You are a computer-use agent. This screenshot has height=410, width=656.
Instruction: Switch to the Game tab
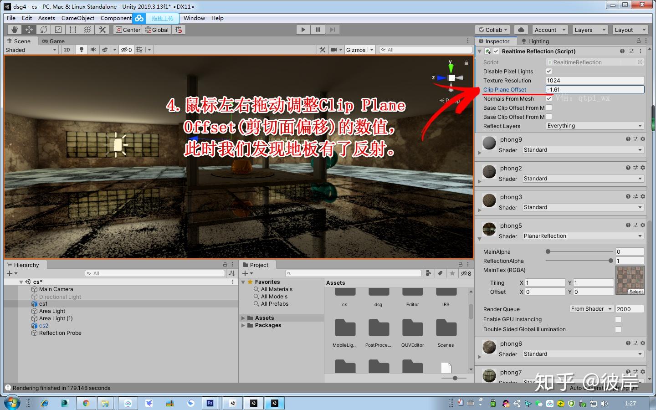click(56, 41)
